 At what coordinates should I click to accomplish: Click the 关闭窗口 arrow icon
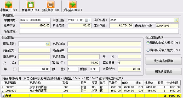[x=73, y=4]
